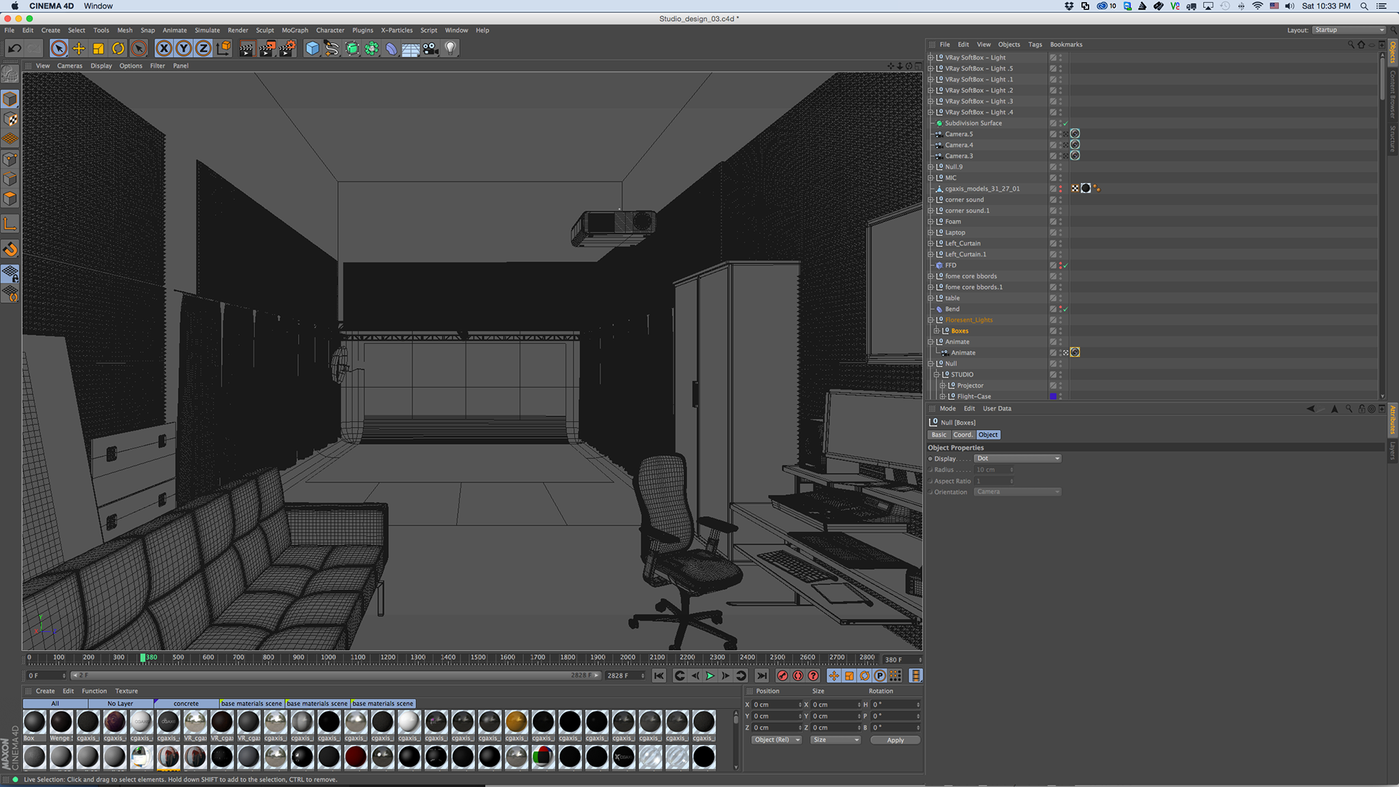Collapse the Animate group
Viewport: 1399px width, 787px height.
(x=930, y=342)
